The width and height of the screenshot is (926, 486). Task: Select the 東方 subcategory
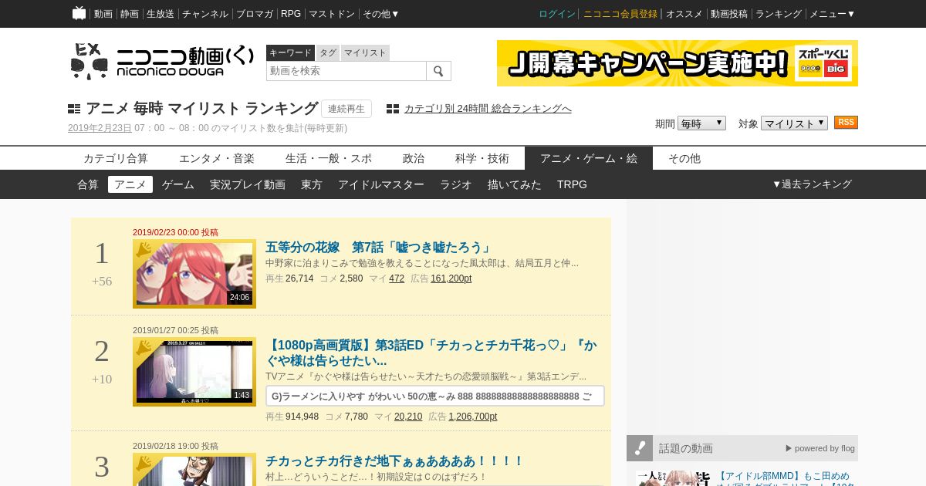pos(312,184)
